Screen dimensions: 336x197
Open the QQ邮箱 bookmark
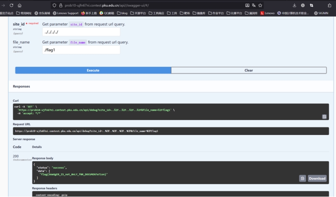click(107, 13)
